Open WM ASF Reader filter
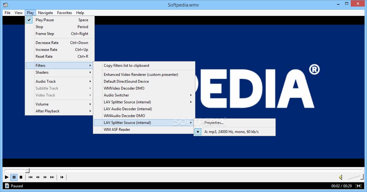This screenshot has height=192, width=367. coord(144,129)
